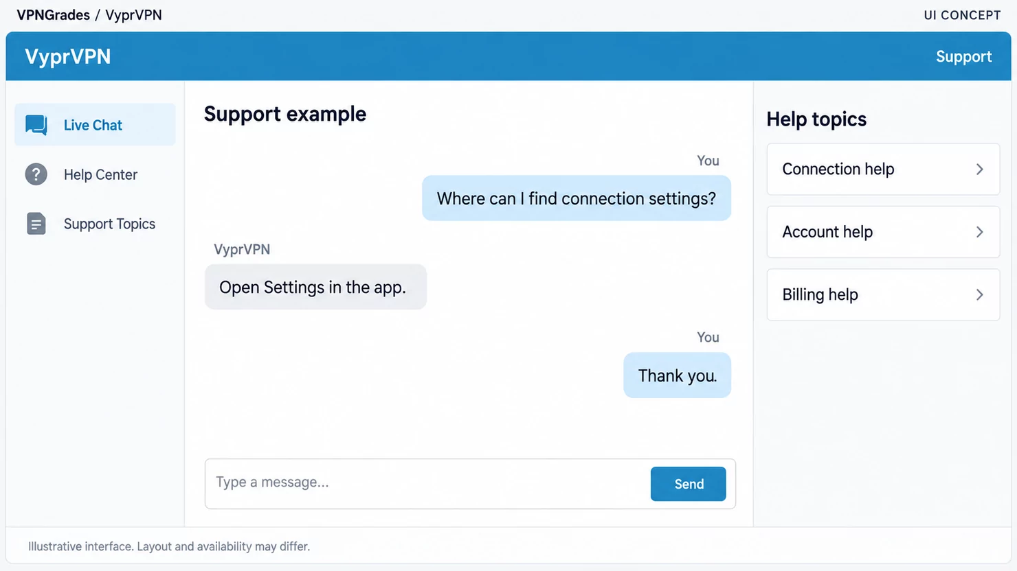This screenshot has height=571, width=1017.
Task: Click the 'You' label above the first message
Action: click(708, 161)
